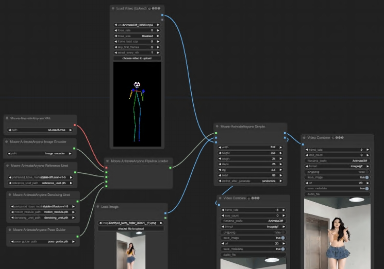Open the reference_unet_path combo
Screen dimensions: 384x269
click(41, 183)
